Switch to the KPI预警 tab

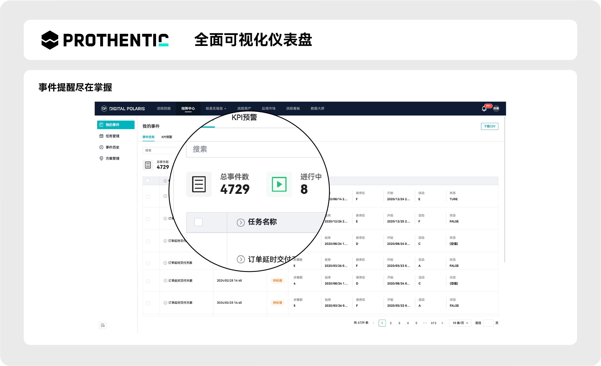166,137
